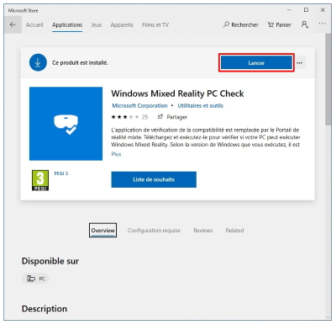The width and height of the screenshot is (336, 325).
Task: Open the Films et TV tab
Action: point(155,25)
